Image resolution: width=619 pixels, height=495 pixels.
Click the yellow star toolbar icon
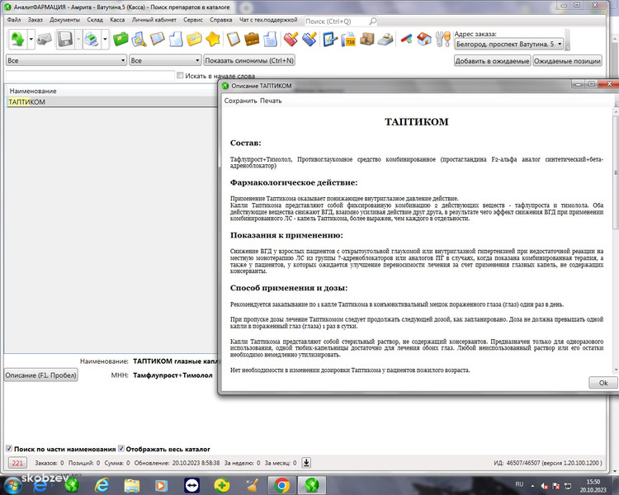tap(213, 39)
